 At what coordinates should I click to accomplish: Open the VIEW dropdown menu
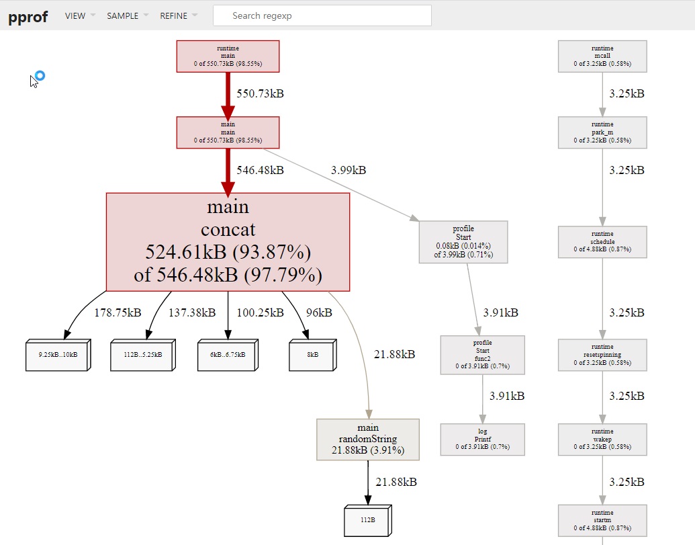[80, 15]
